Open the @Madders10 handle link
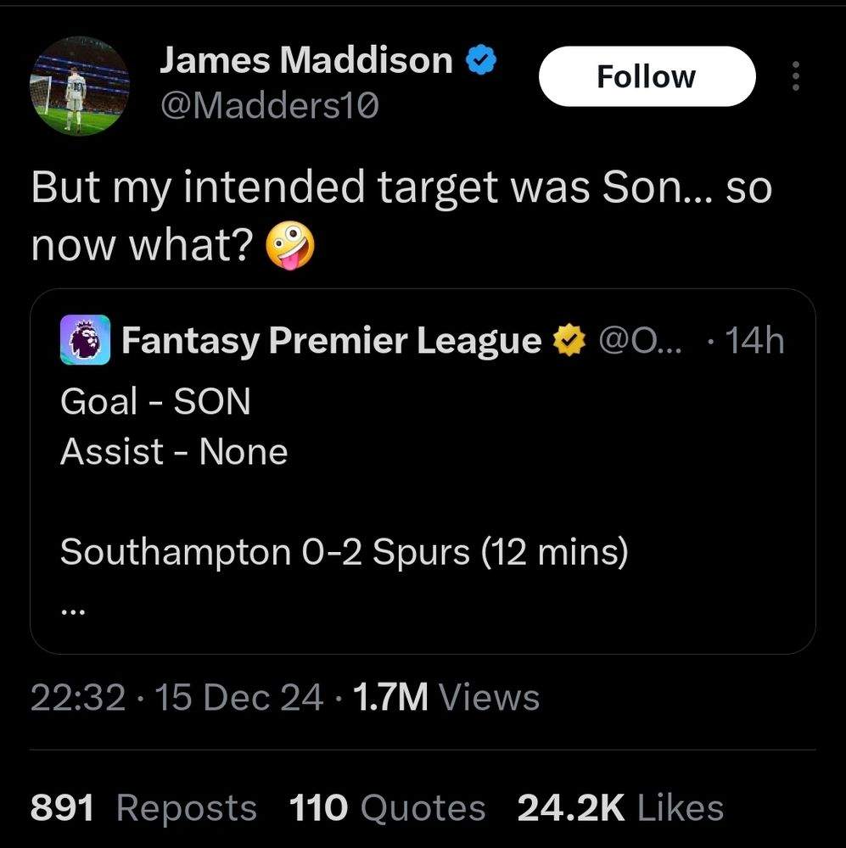The width and height of the screenshot is (846, 848). click(x=269, y=106)
